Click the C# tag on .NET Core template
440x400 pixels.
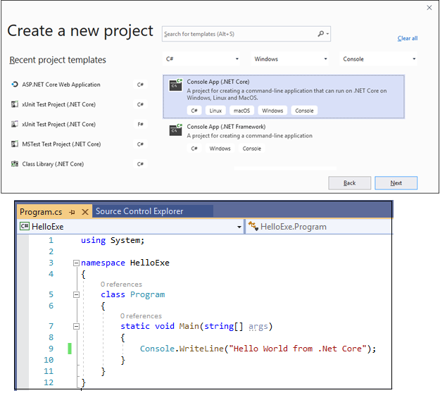[194, 111]
